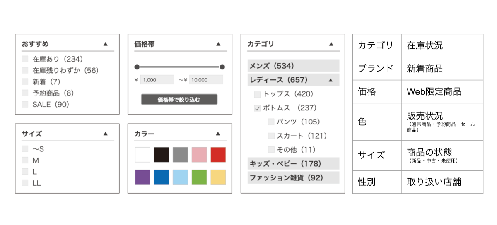The image size is (497, 225).
Task: Click the 新着商品 table cell
Action: tap(442, 69)
